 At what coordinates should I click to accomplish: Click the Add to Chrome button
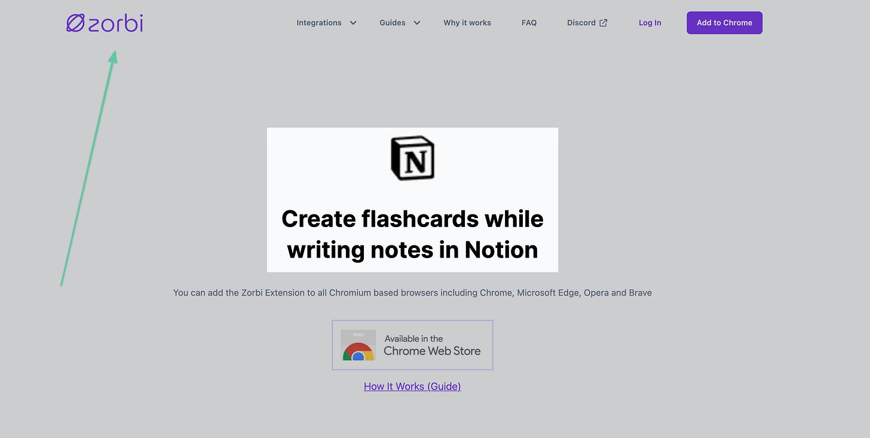pos(724,23)
